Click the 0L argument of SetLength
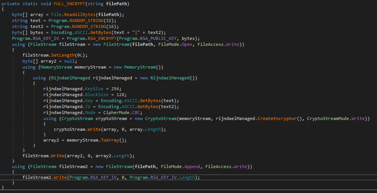This screenshot has width=377, height=193. click(80, 55)
